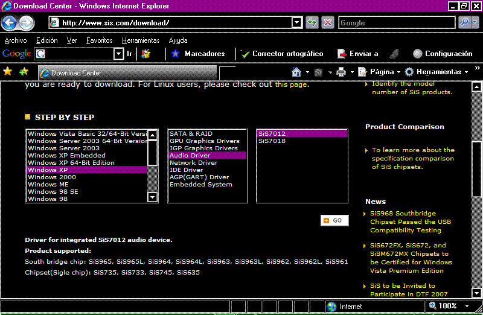Open Marcadores bookmarks star
This screenshot has height=315, width=483.
198,54
